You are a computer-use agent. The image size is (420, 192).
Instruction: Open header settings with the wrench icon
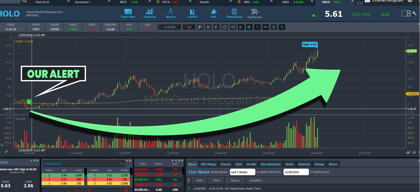(414, 13)
